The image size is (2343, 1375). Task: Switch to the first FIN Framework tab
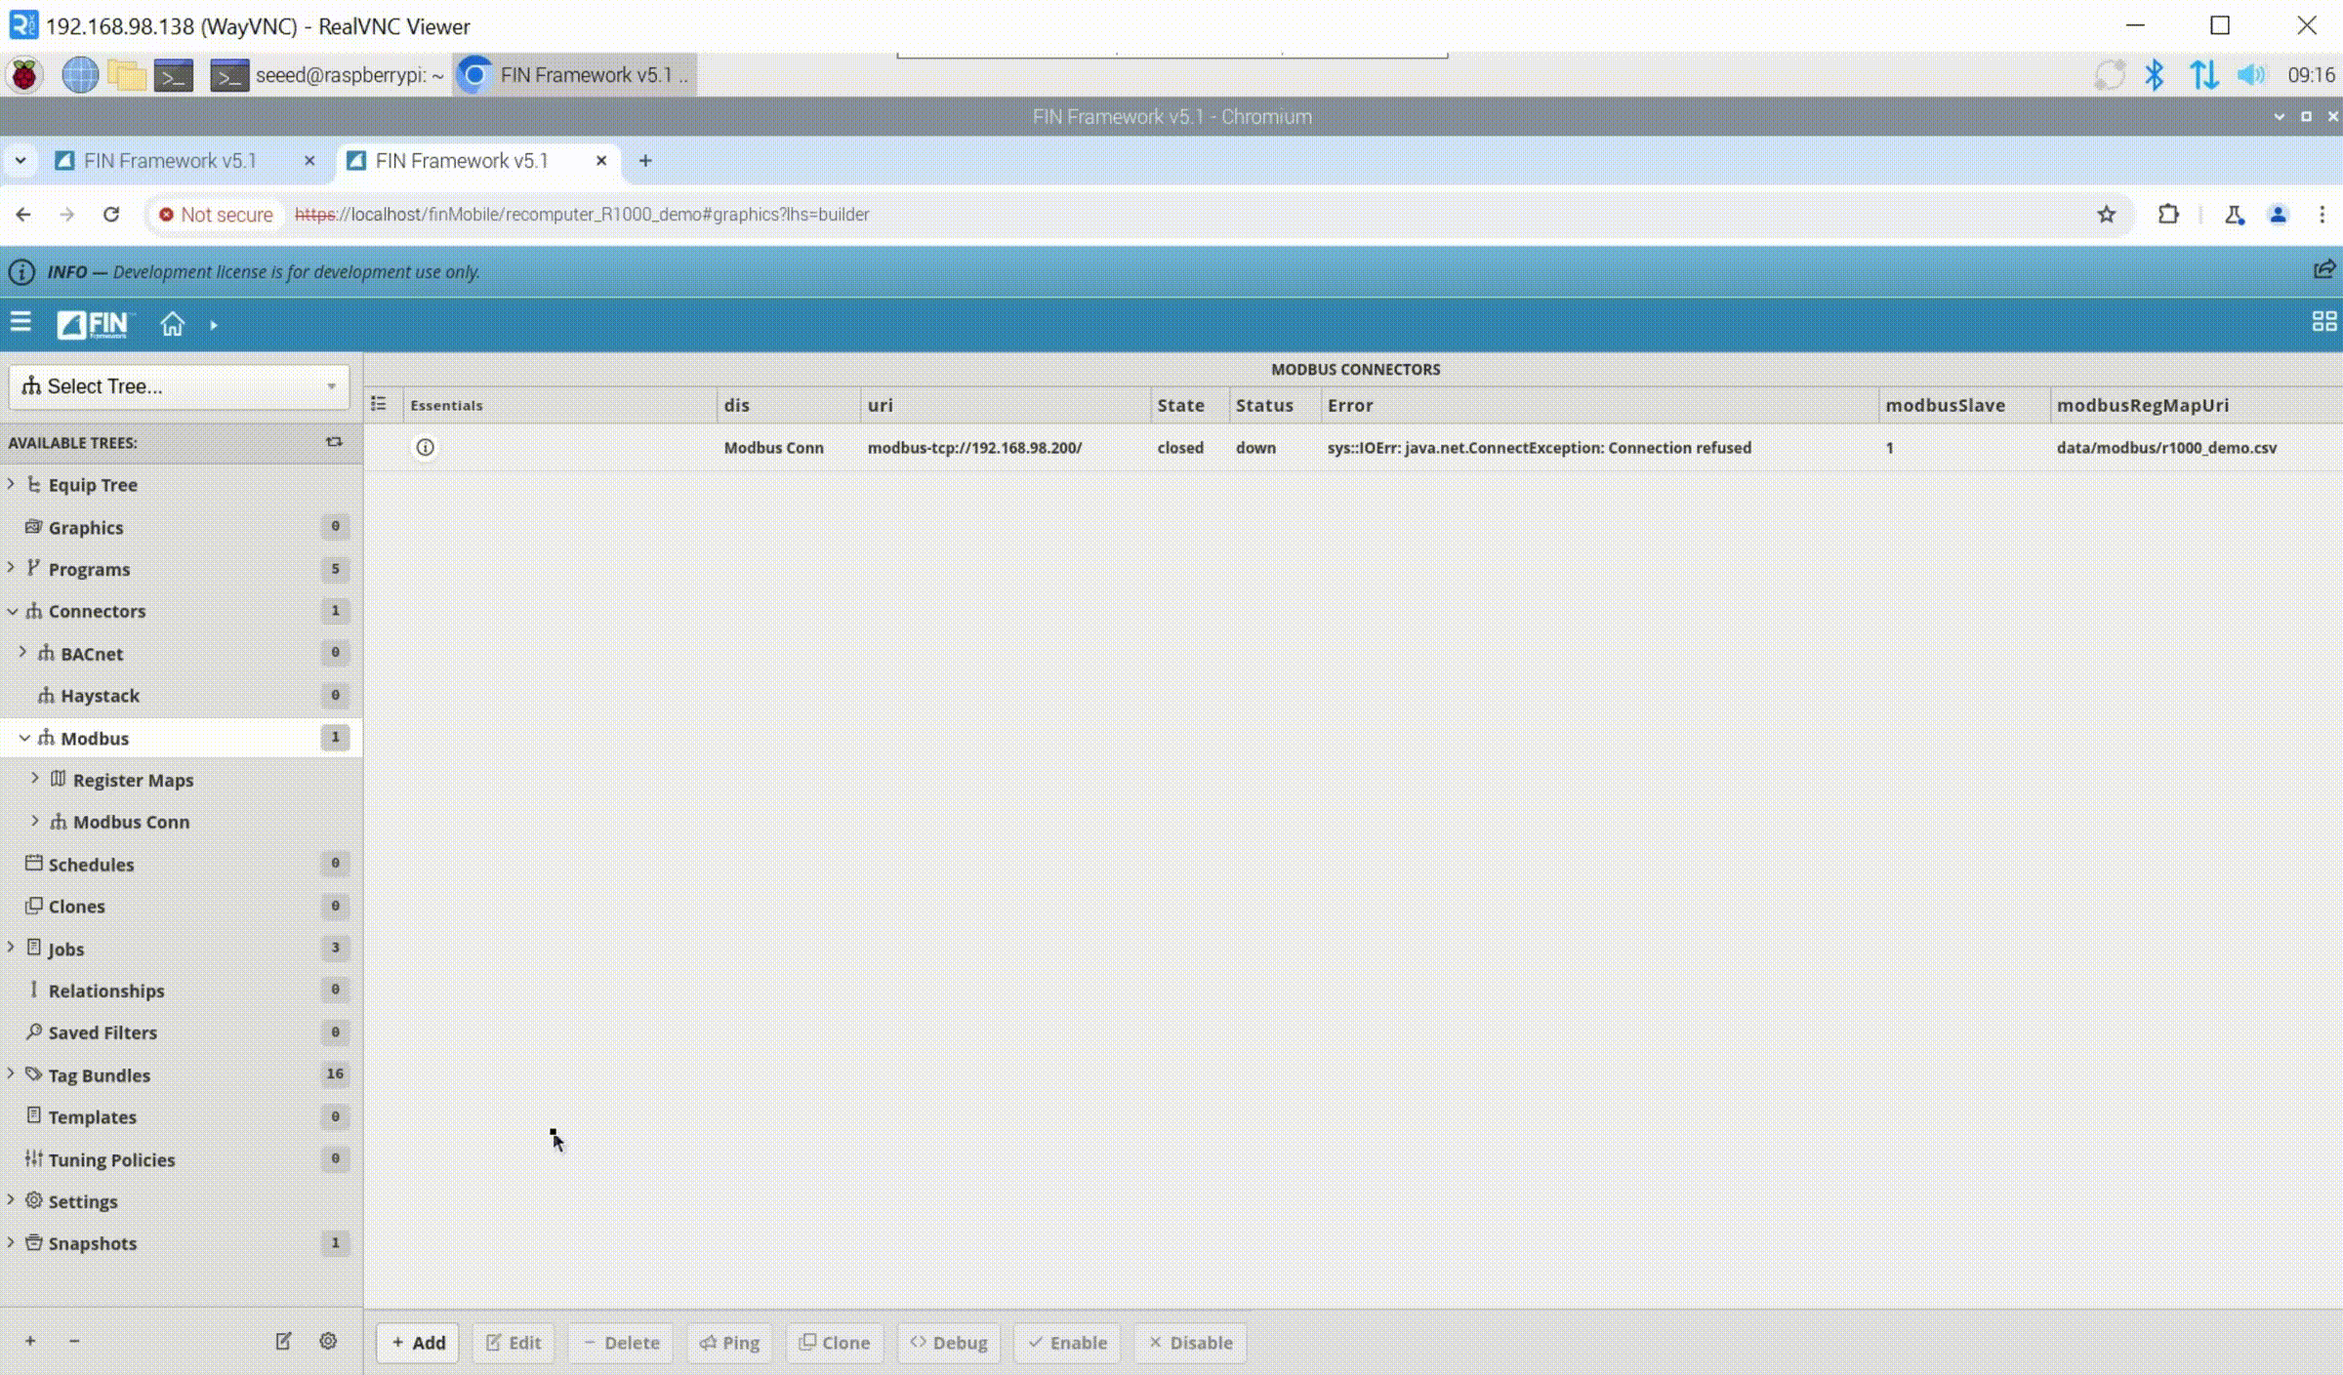point(171,161)
